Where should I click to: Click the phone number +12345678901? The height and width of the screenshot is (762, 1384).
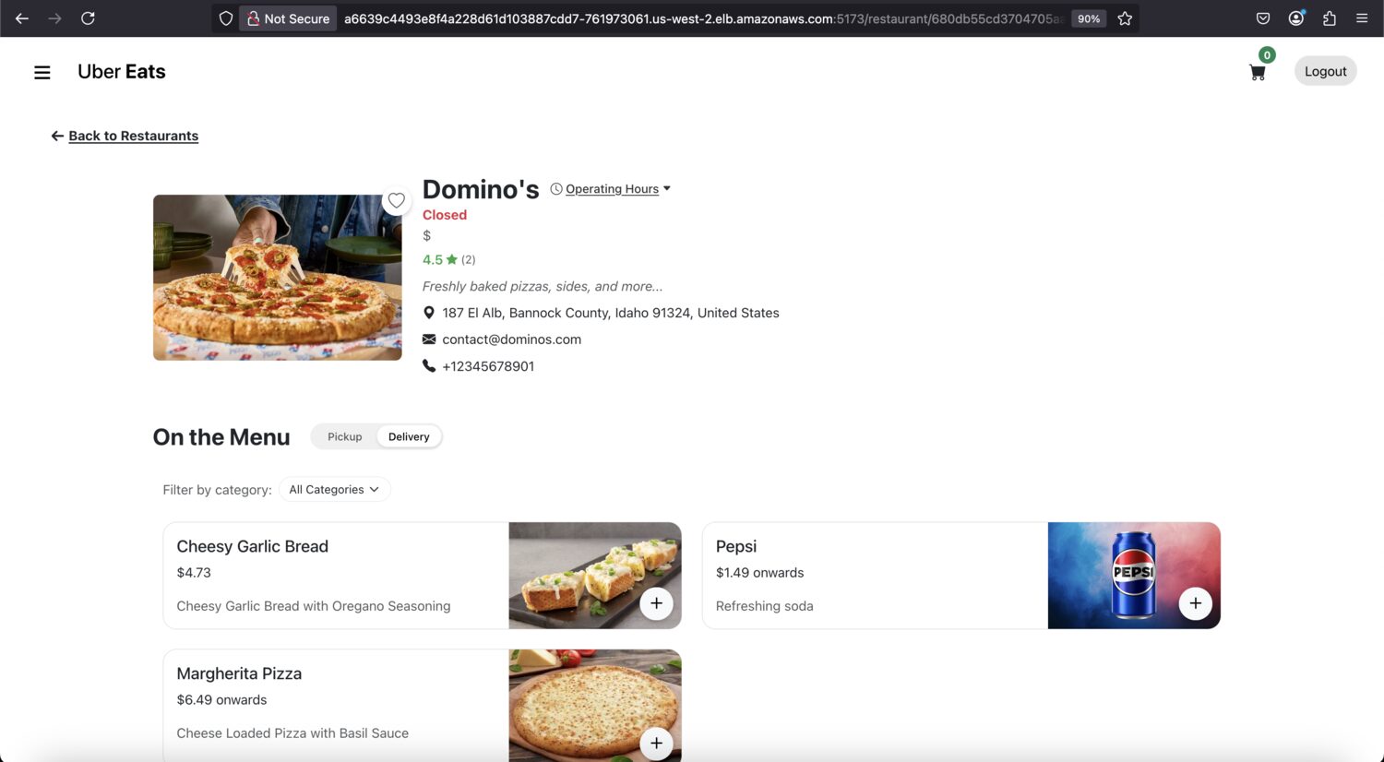point(488,366)
